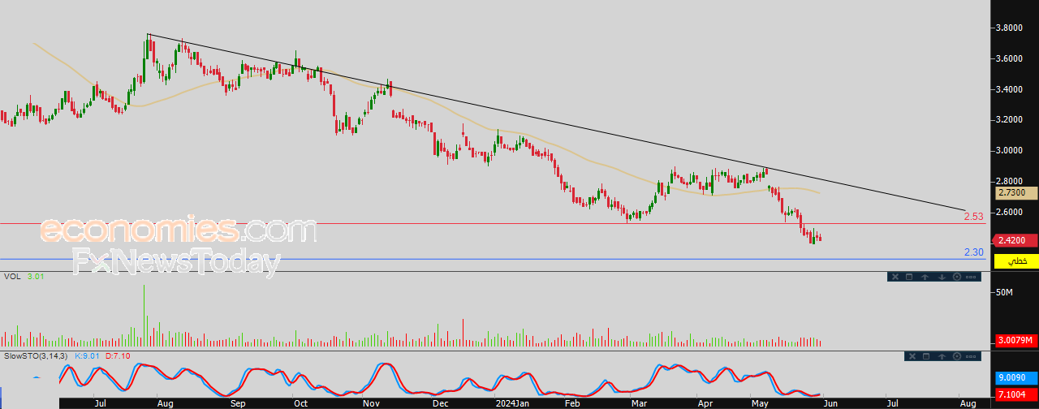Maximize the VOL indicator pane
Viewport: 1039px width, 409px height.
[x=909, y=277]
